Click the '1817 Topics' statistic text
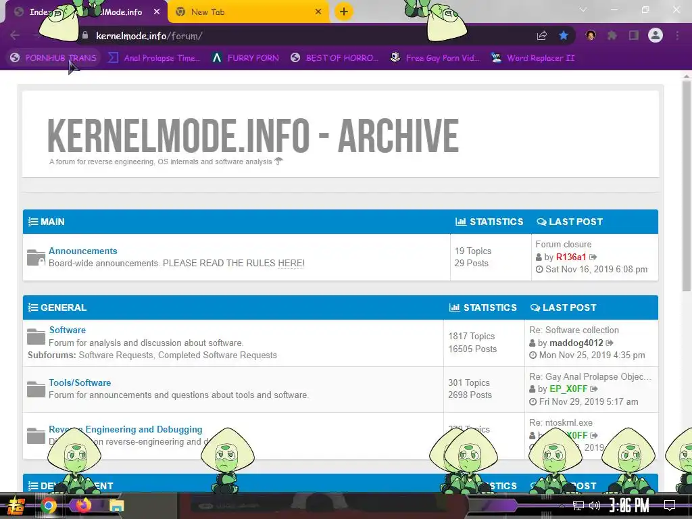The width and height of the screenshot is (692, 519). tap(471, 337)
